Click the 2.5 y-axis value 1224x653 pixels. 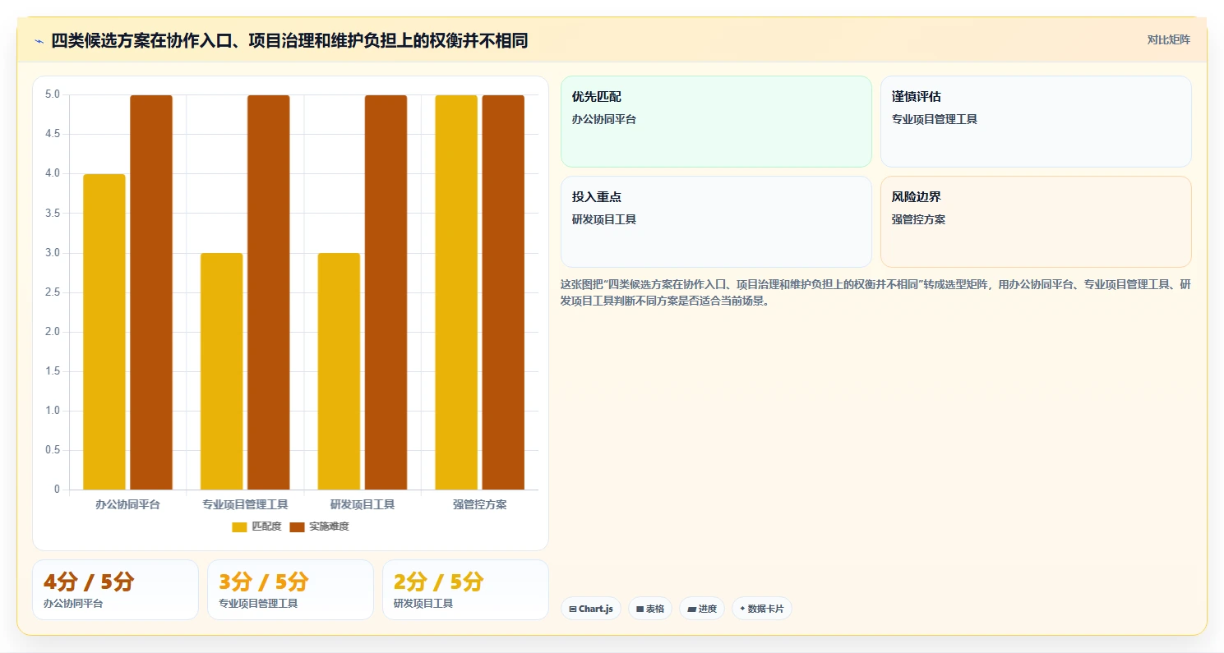coord(53,292)
